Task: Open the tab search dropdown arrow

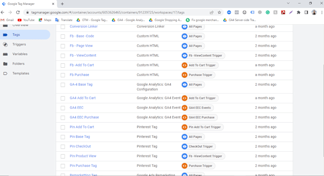Action: click(x=288, y=3)
